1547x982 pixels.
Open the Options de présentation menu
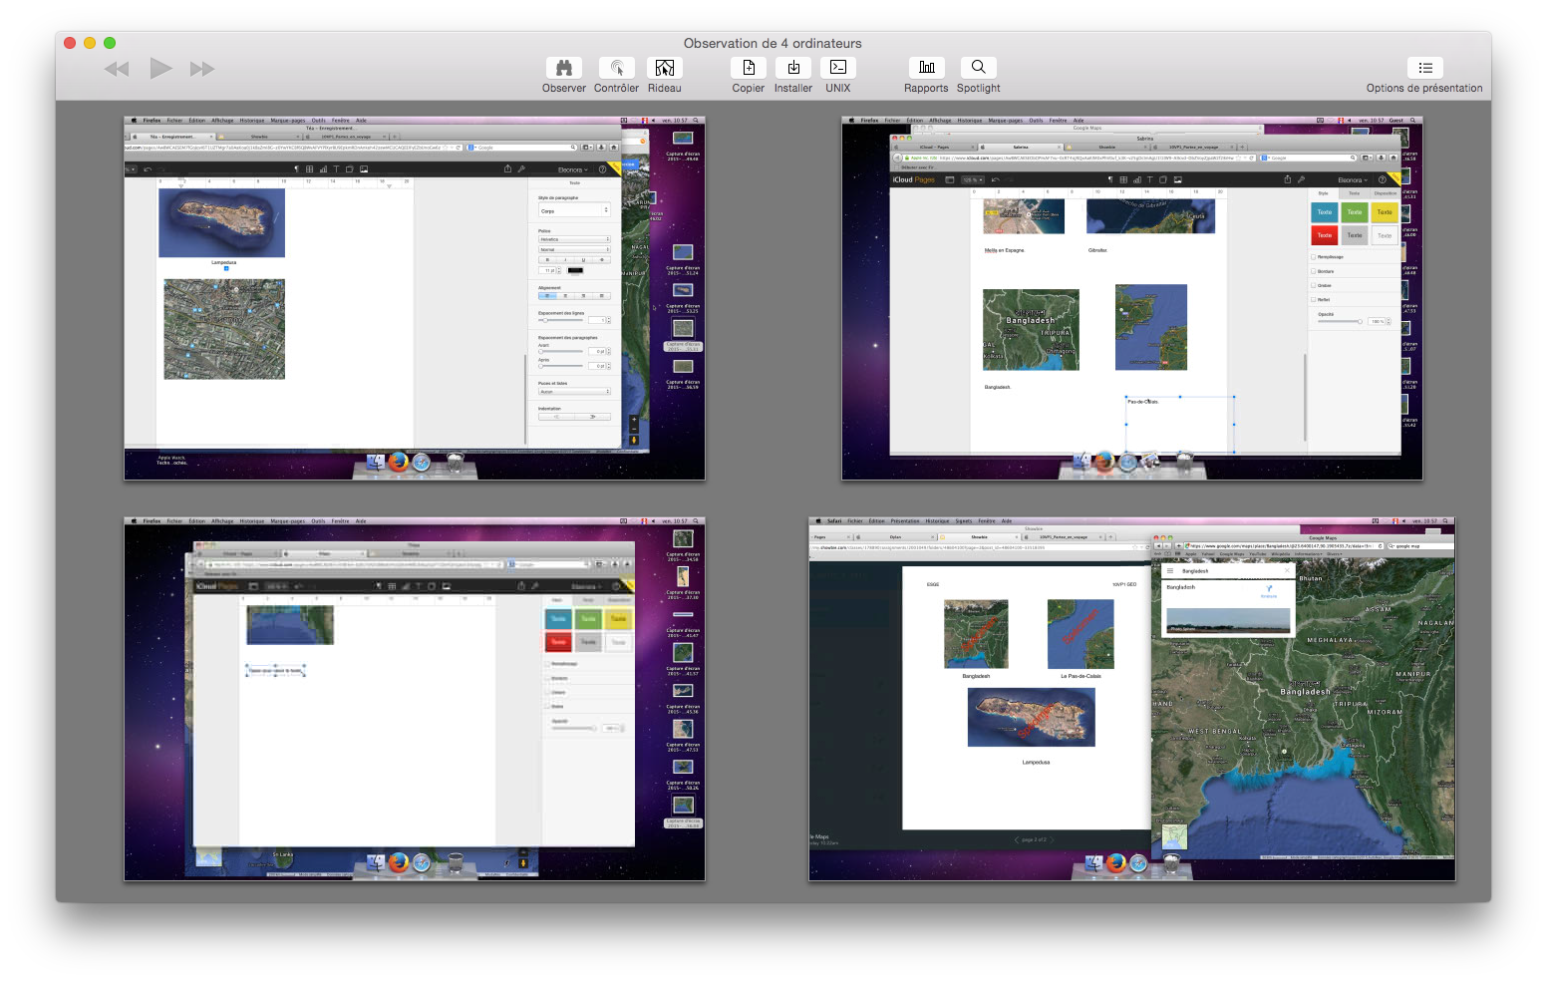click(1424, 68)
